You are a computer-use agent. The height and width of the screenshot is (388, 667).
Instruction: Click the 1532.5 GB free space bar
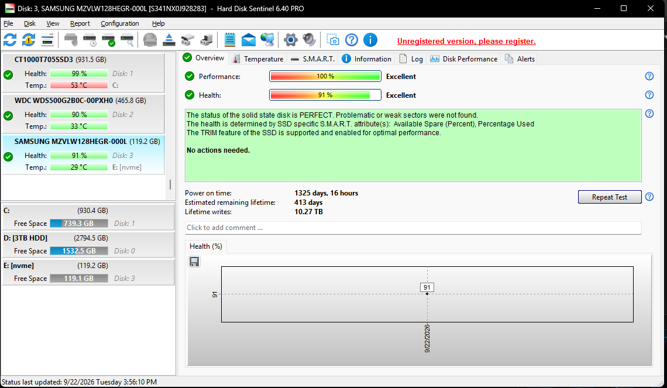click(x=79, y=251)
